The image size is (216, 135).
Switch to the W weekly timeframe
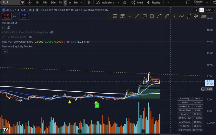tap(70, 2)
